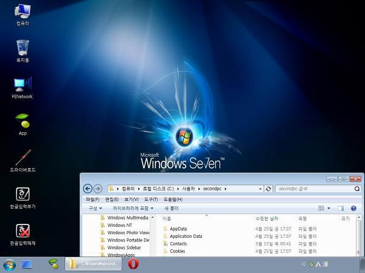Refresh the folder view in Explorer
The image size is (365, 273).
pyautogui.click(x=268, y=189)
